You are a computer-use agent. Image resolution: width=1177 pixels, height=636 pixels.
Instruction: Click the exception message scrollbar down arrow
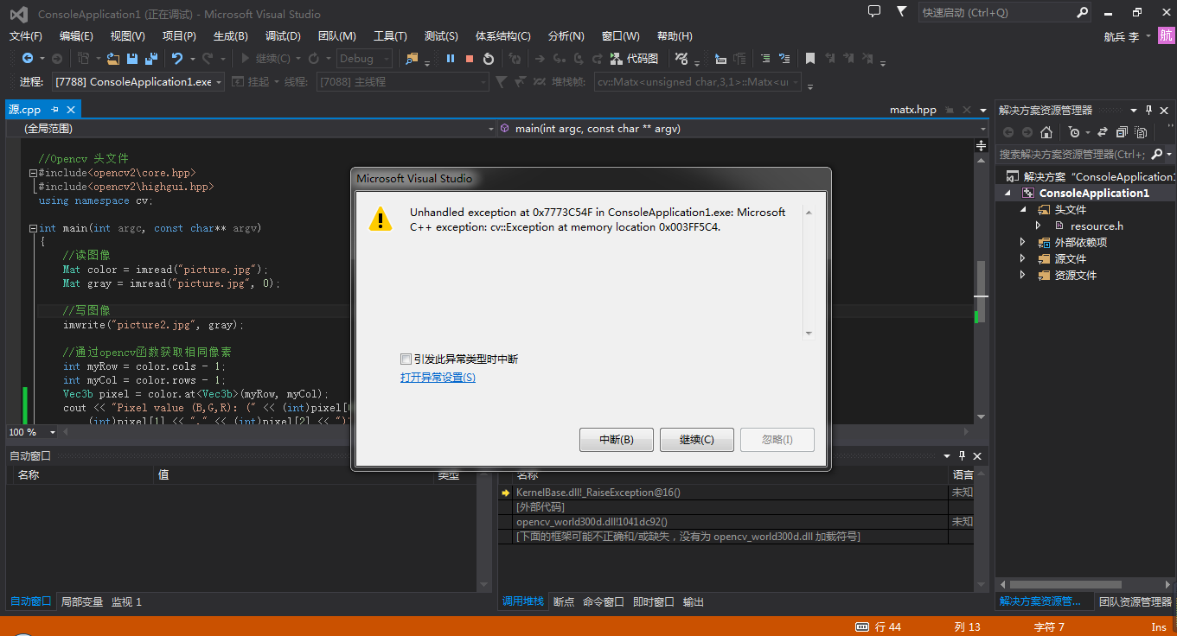pyautogui.click(x=809, y=333)
